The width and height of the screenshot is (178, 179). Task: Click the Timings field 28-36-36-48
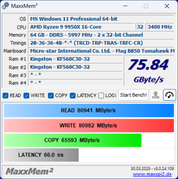click(101, 43)
